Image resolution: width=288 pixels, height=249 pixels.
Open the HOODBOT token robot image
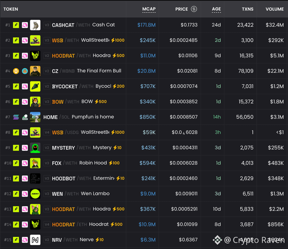[35, 178]
